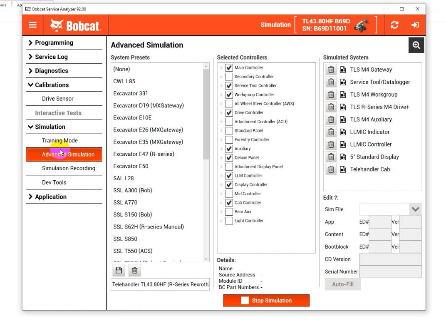This screenshot has height=321, width=446.
Task: Open file icon for LLMIC Indicator
Action: click(343, 132)
